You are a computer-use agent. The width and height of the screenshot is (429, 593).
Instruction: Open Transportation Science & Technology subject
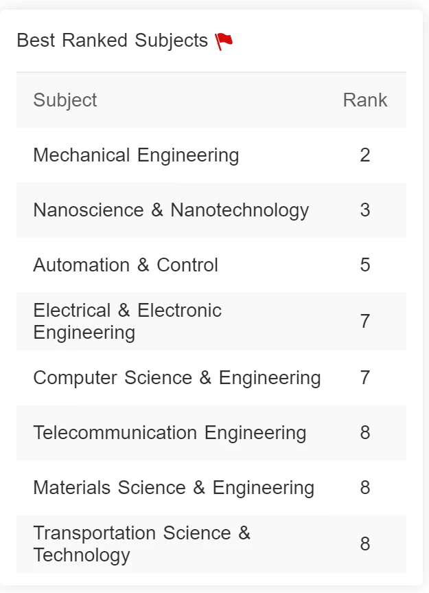point(141,544)
